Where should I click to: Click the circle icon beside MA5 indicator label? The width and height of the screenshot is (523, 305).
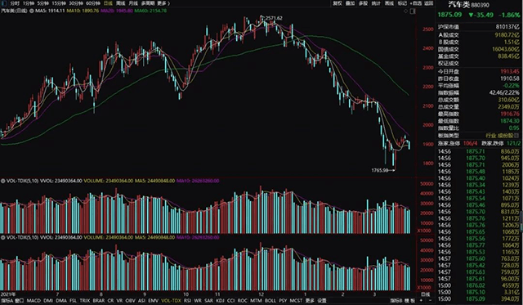coord(32,11)
